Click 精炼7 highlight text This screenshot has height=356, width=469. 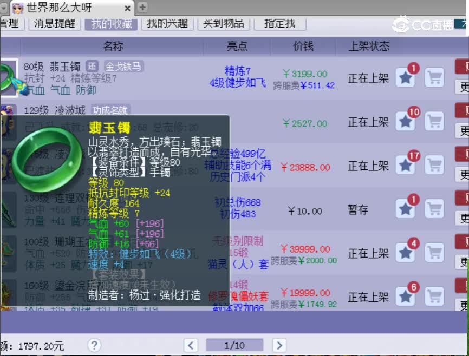(238, 71)
